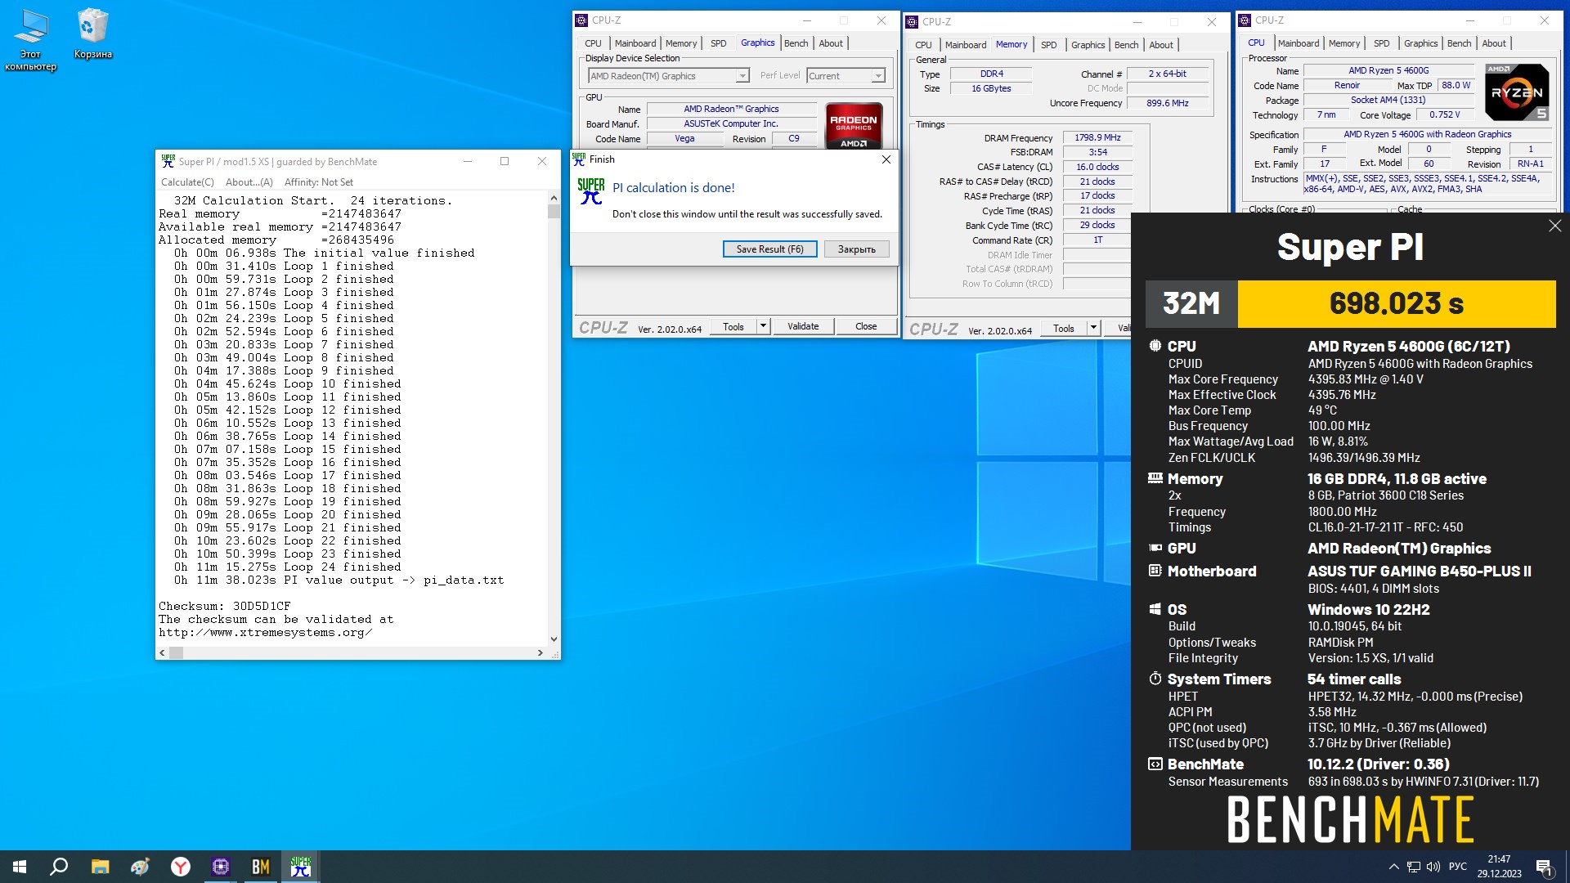Click the Super PI vertical scrollbar down arrow
This screenshot has width=1570, height=883.
554,639
